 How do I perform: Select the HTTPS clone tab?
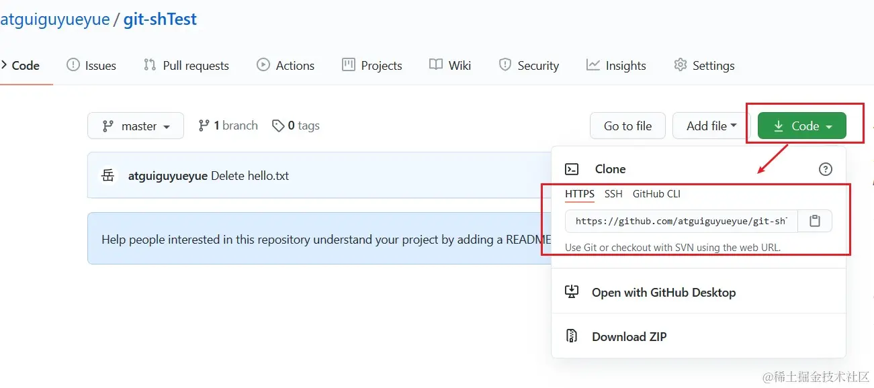point(580,194)
